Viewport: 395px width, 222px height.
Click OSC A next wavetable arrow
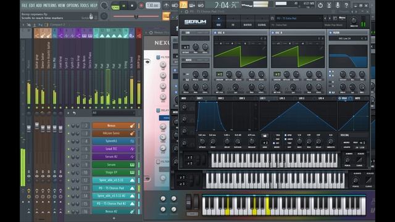(265, 38)
